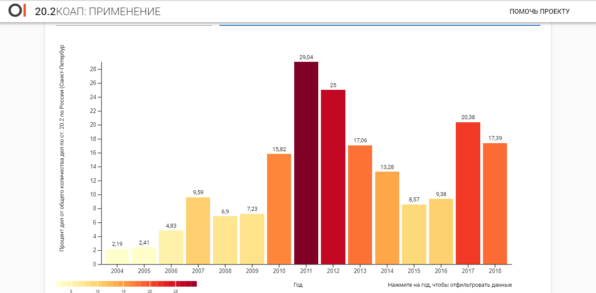Image resolution: width=596 pixels, height=293 pixels.
Task: Click the lightest yellow legend swatch
Action: coord(59,284)
